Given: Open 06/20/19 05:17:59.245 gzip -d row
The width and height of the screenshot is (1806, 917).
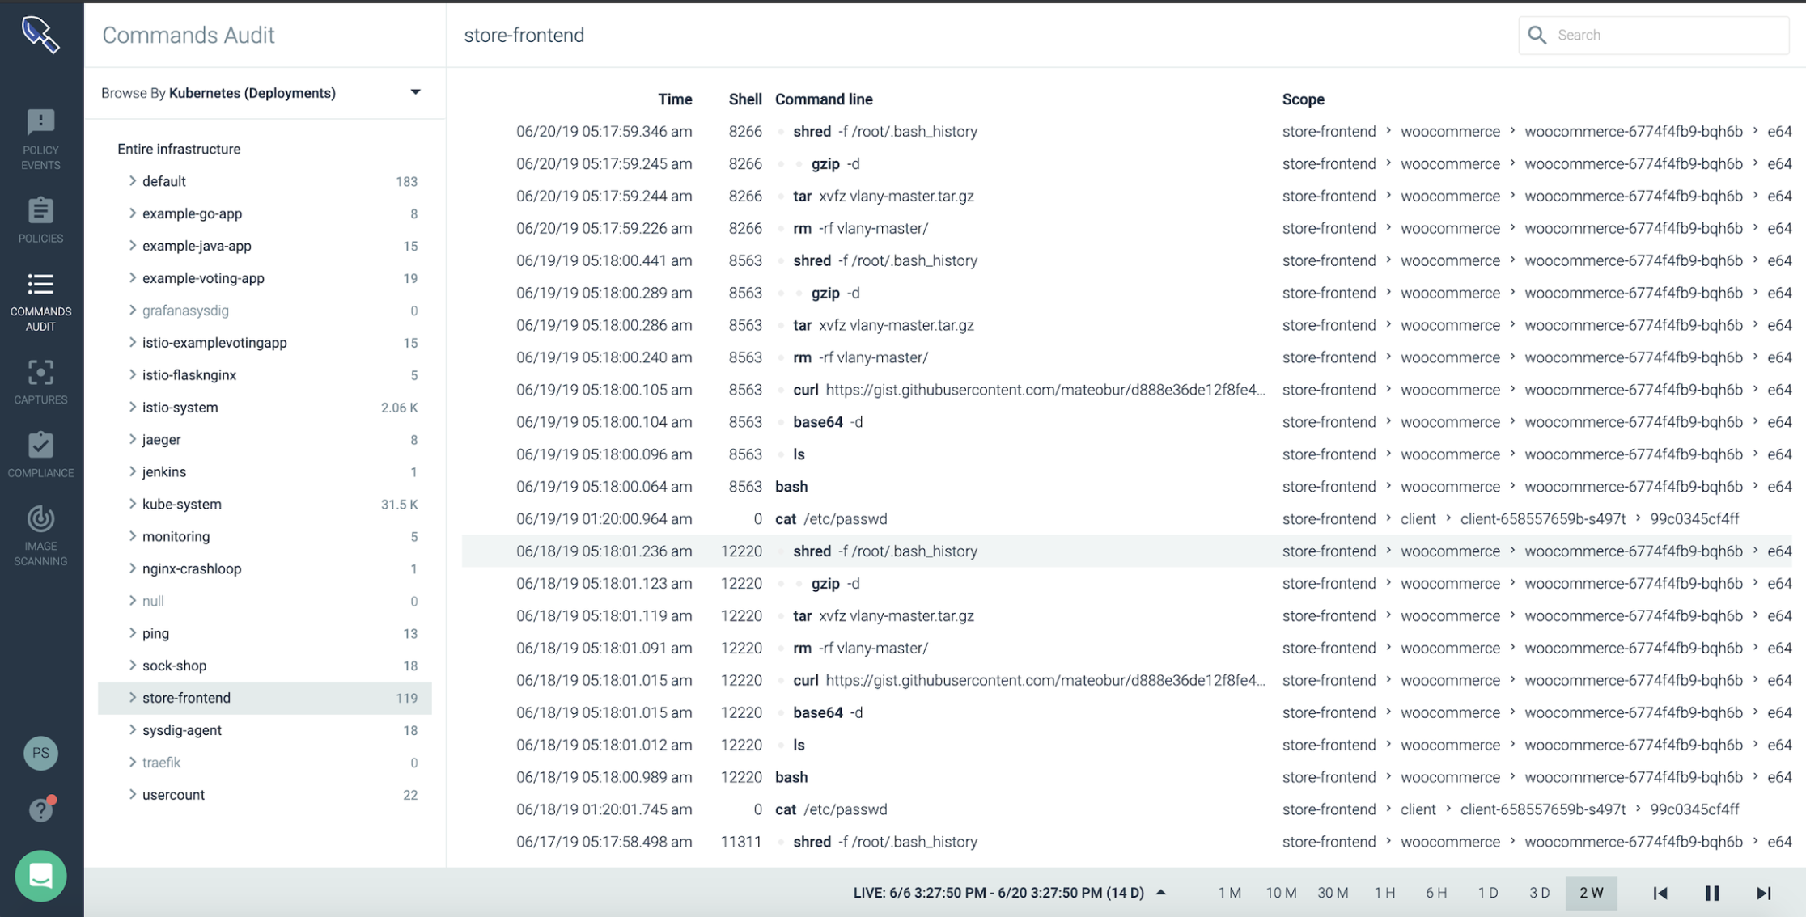Looking at the screenshot, I should [x=1127, y=163].
